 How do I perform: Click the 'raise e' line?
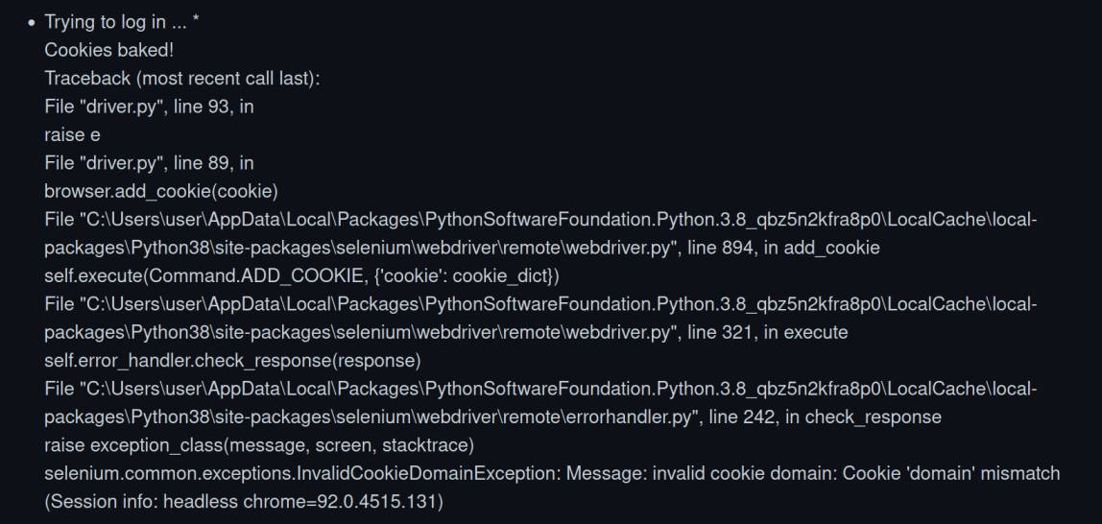coord(72,135)
